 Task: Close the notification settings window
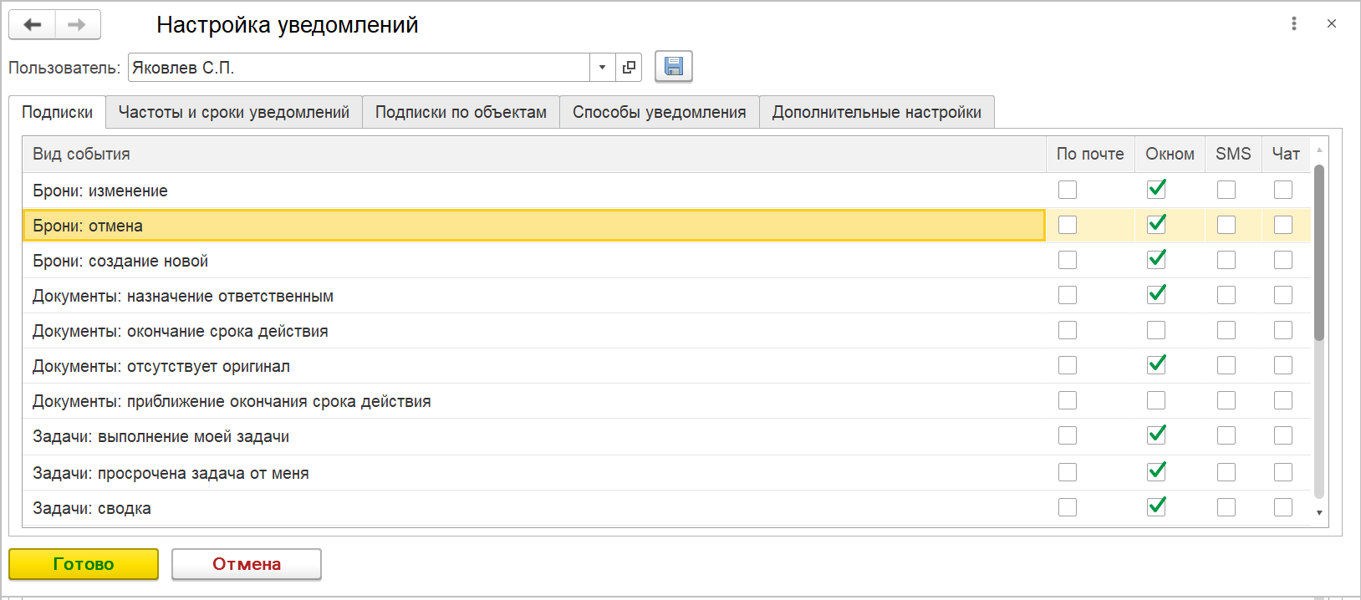[x=1332, y=24]
